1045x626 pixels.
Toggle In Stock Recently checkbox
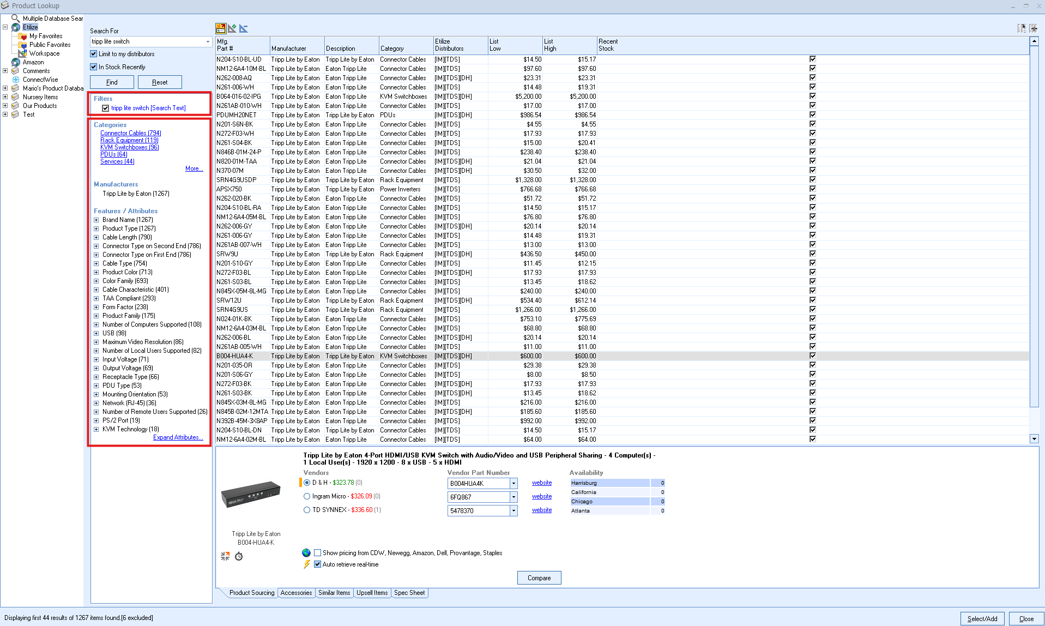[x=94, y=67]
